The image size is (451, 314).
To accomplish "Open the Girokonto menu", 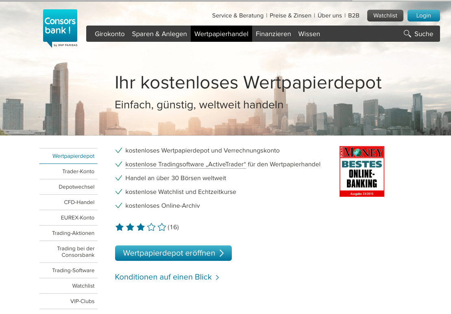I will (109, 34).
